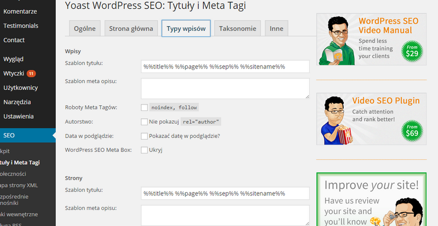Open the Improve your site banner

coord(371,199)
